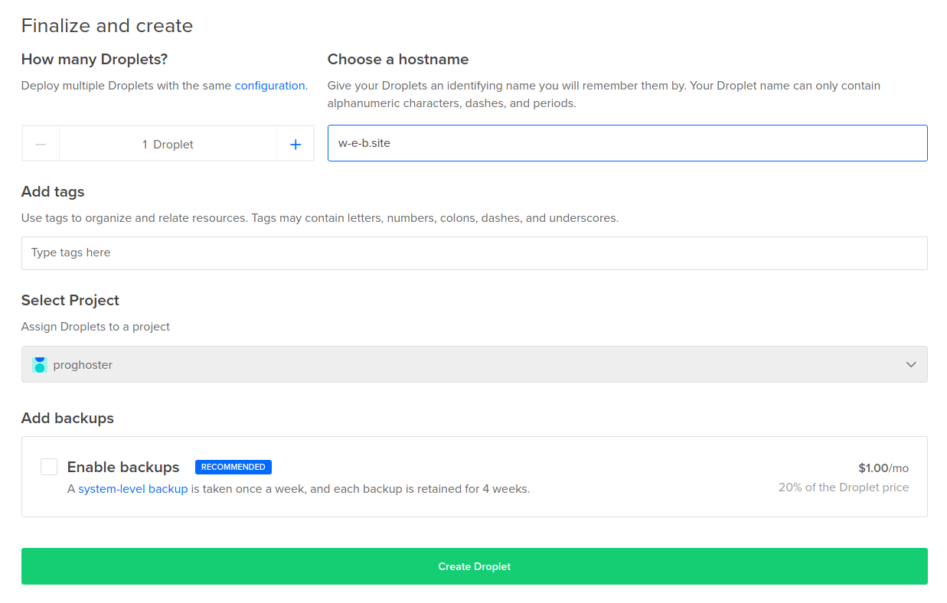Click the "Type tags here" input
The image size is (947, 603).
[x=474, y=253]
